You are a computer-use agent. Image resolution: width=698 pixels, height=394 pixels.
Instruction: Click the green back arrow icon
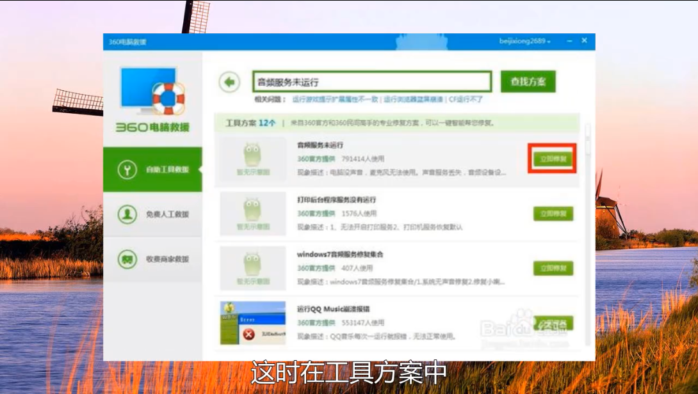229,82
